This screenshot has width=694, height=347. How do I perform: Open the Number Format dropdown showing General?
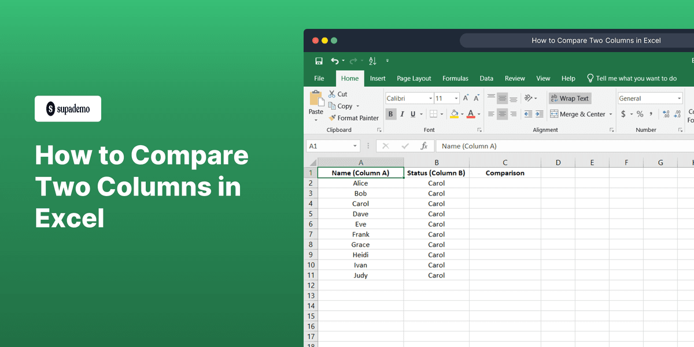coord(649,98)
